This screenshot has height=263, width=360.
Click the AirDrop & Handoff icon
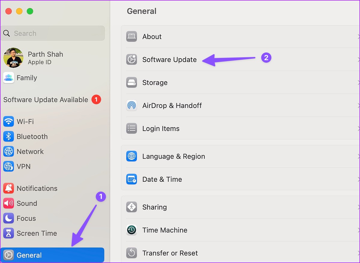pos(131,106)
